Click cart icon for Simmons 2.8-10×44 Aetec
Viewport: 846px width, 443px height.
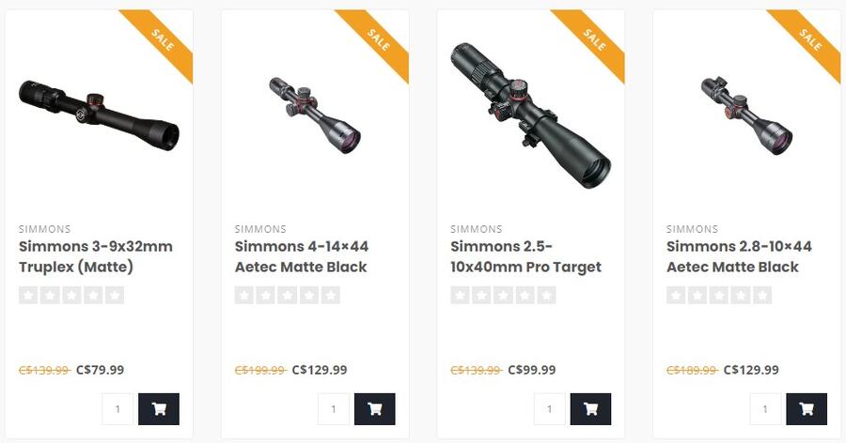pyautogui.click(x=807, y=409)
